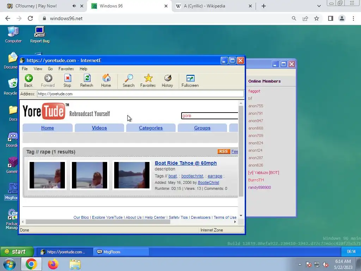Click the InternetE horizontal scrollbar thumb
This screenshot has height=271, width=361.
(98, 222)
